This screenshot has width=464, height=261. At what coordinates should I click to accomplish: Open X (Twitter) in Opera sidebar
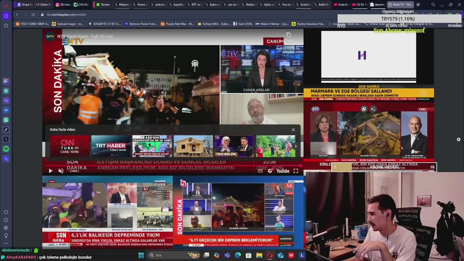point(6,139)
